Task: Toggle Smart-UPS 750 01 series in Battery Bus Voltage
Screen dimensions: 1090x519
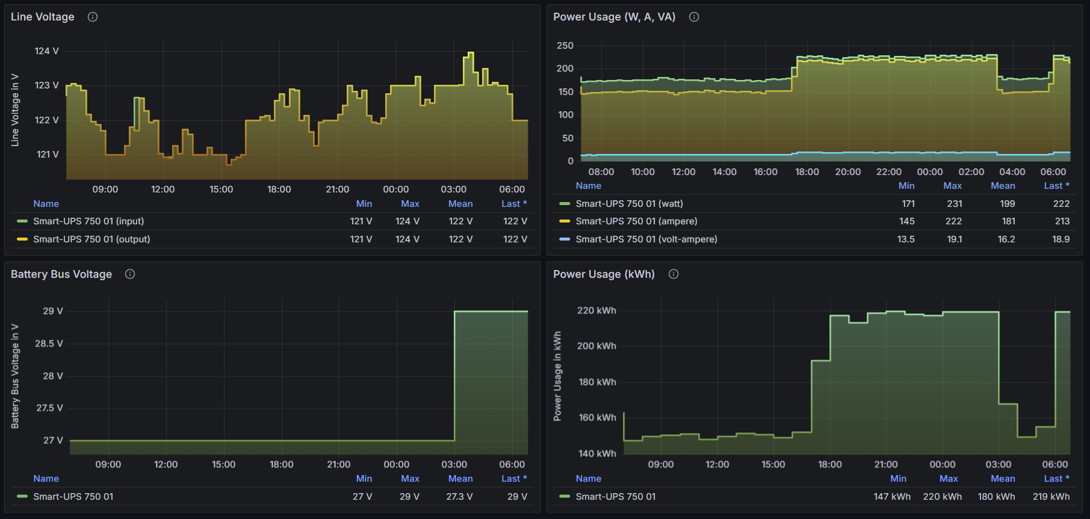Action: pyautogui.click(x=73, y=497)
